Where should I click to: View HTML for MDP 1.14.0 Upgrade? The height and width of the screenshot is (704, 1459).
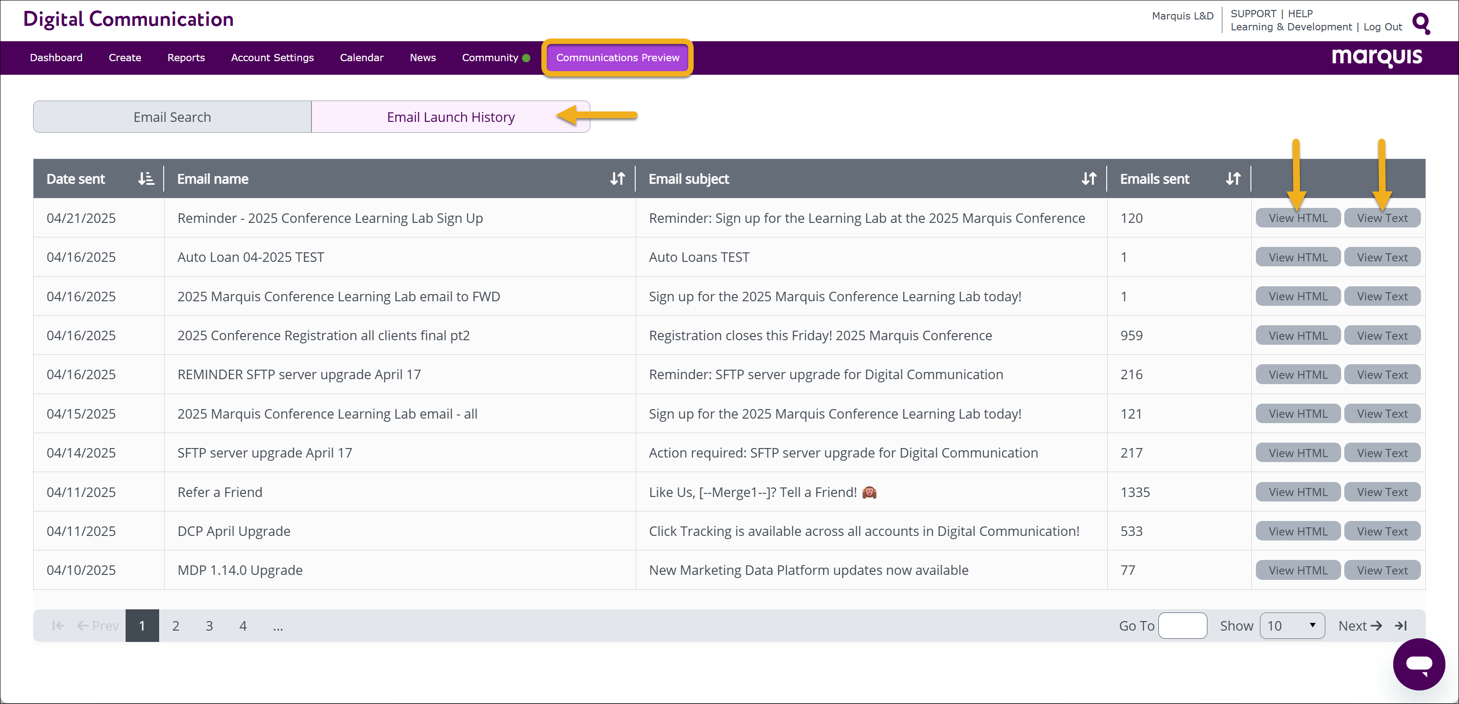(x=1298, y=570)
